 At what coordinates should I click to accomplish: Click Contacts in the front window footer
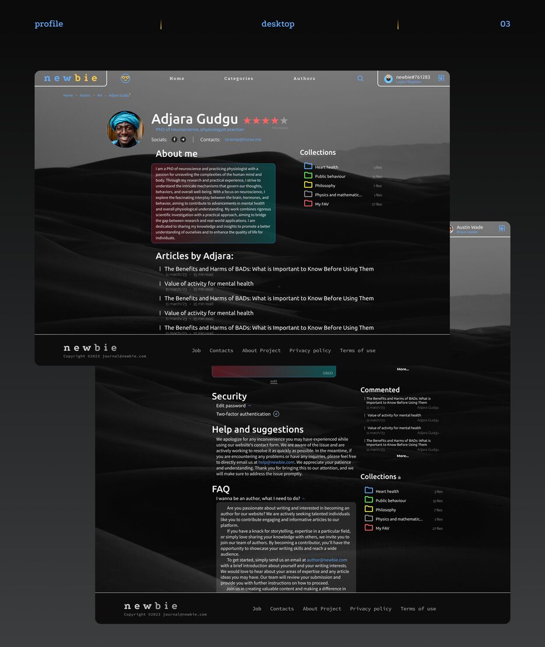221,350
